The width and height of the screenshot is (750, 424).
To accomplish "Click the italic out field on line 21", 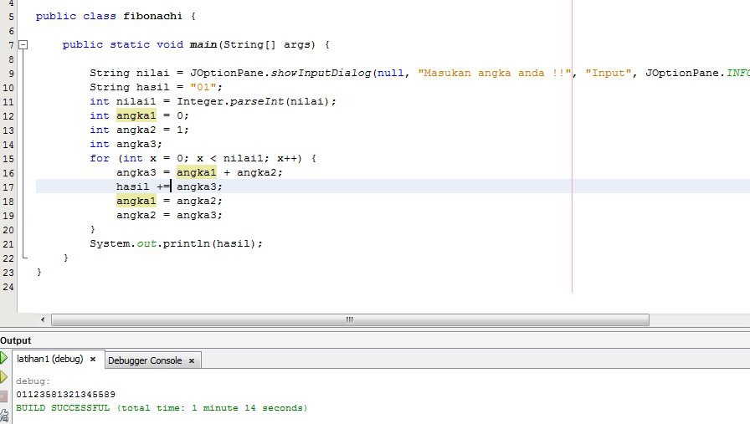I will pyautogui.click(x=146, y=244).
